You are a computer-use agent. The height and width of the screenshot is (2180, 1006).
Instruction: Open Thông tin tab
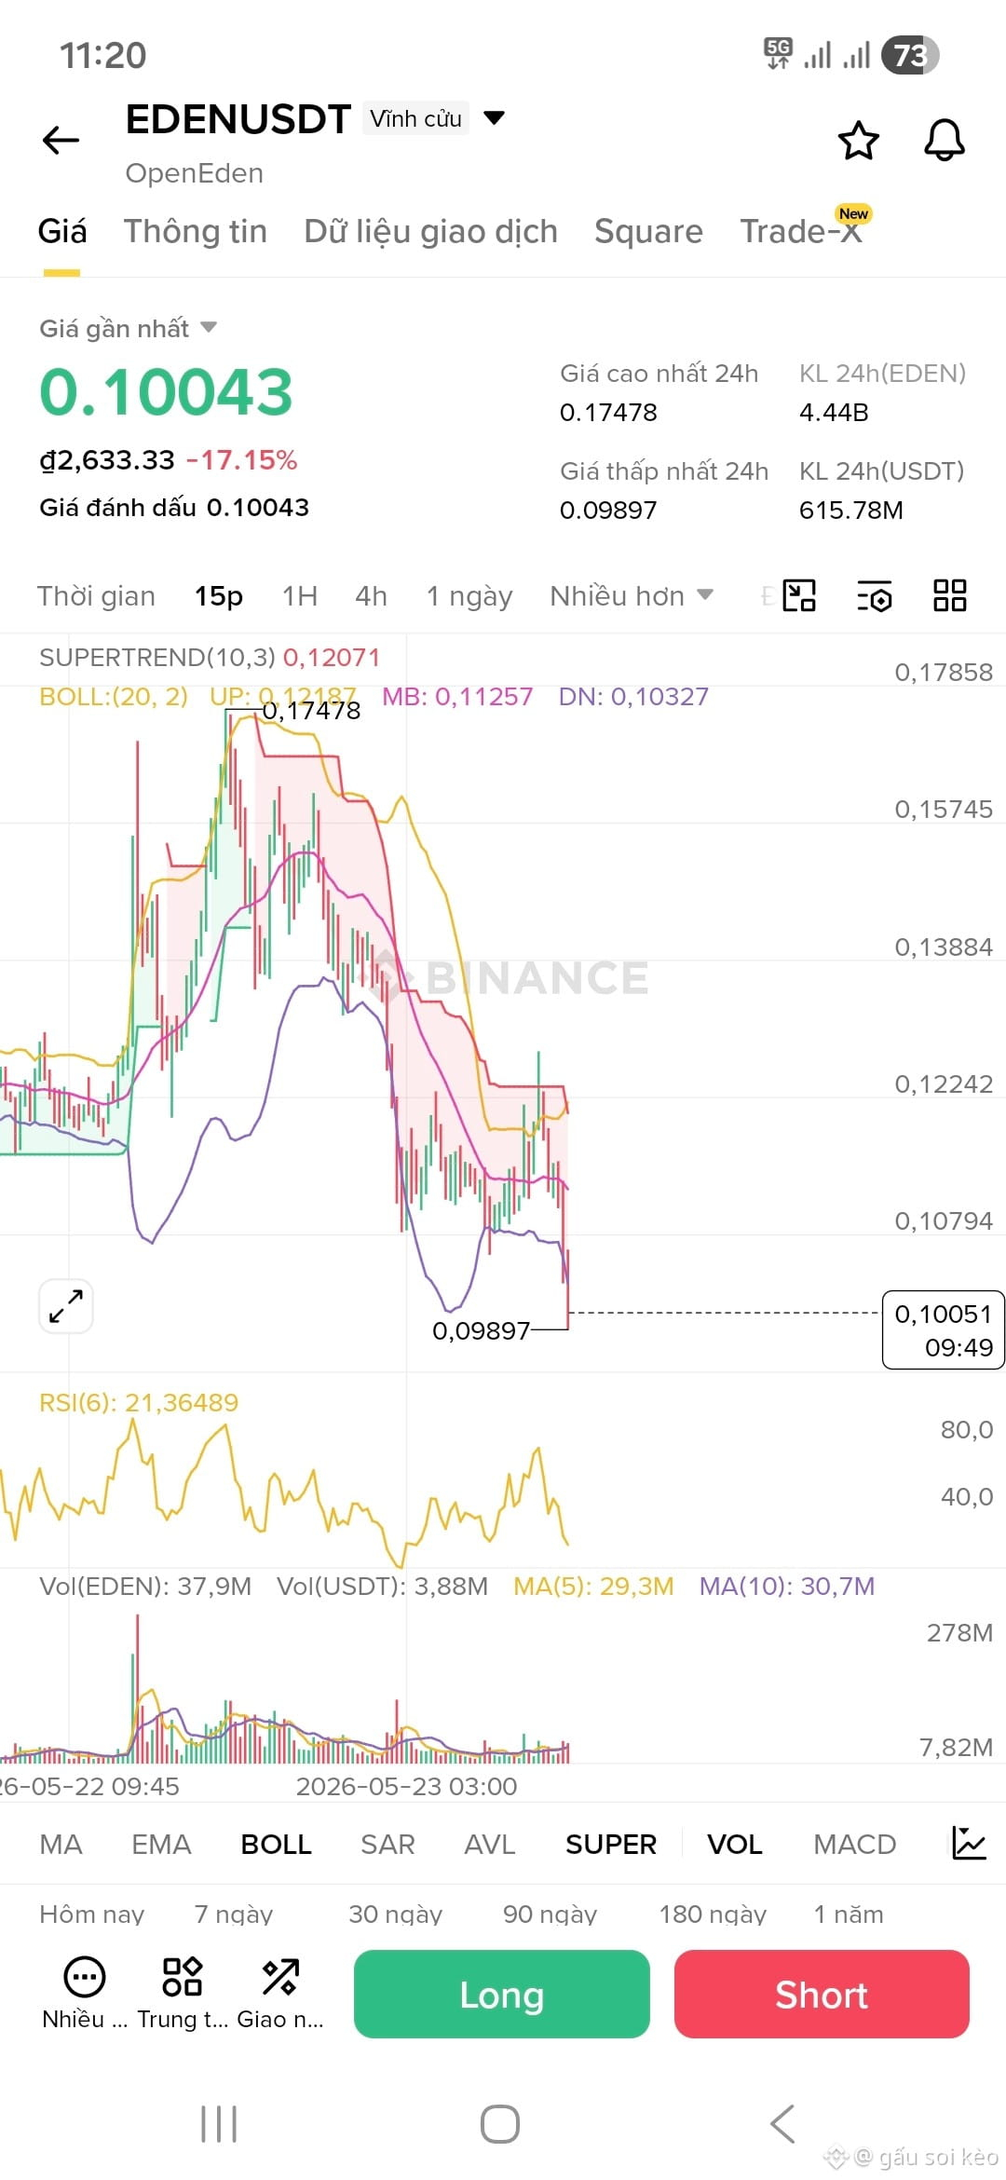(196, 231)
